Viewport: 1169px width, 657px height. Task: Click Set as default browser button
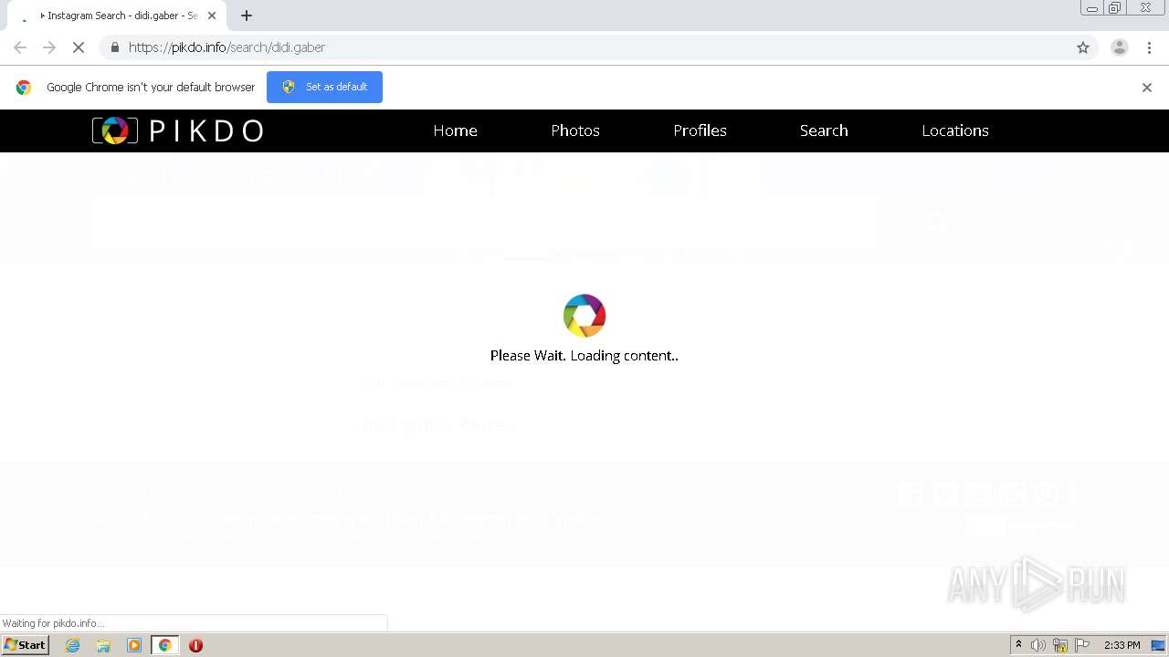324,87
